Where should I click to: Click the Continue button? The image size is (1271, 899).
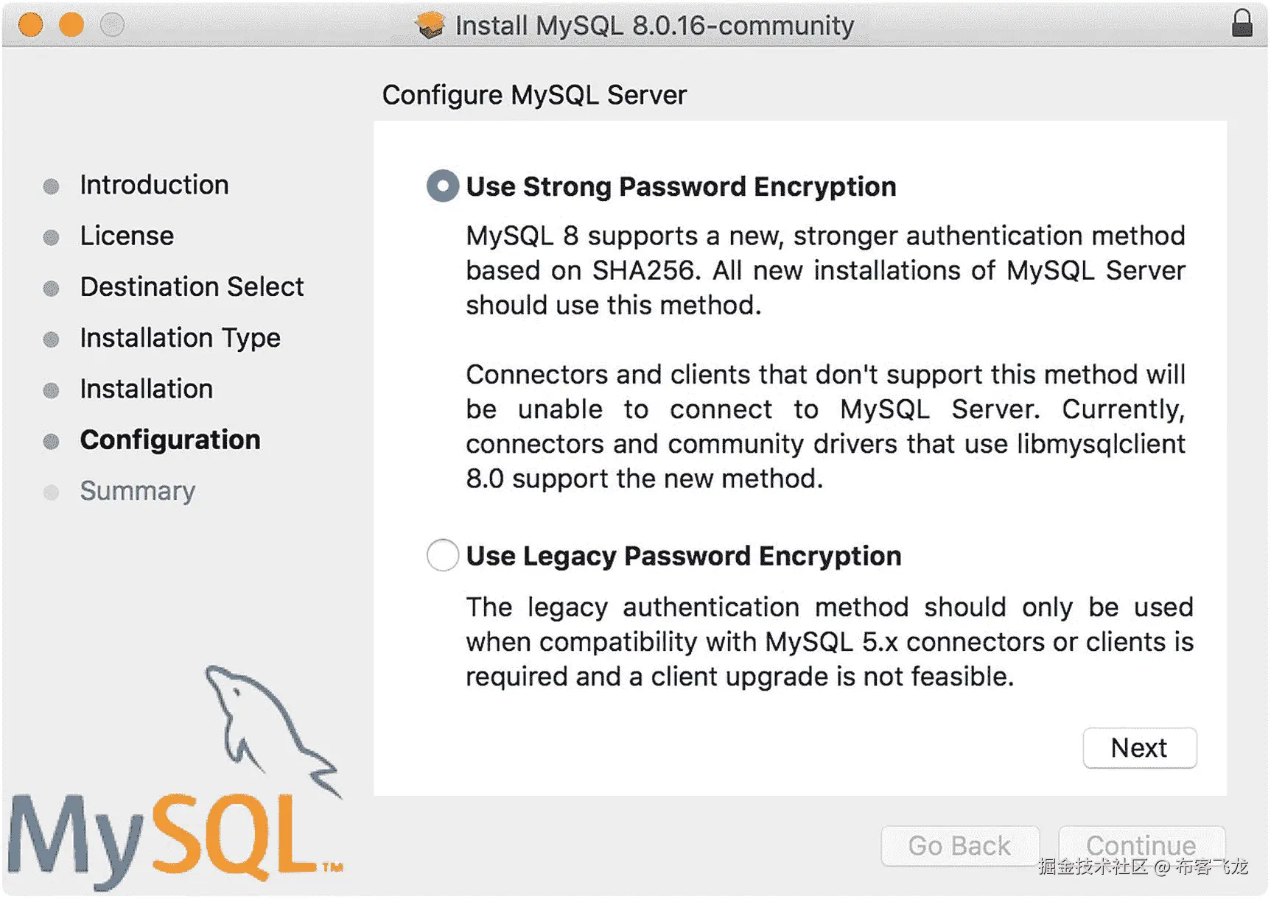pos(1141,845)
